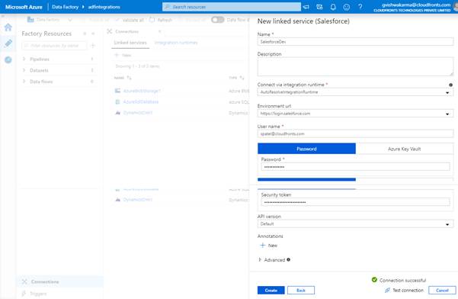Open the notifications bell icon
458x299 pixels.
point(333,7)
